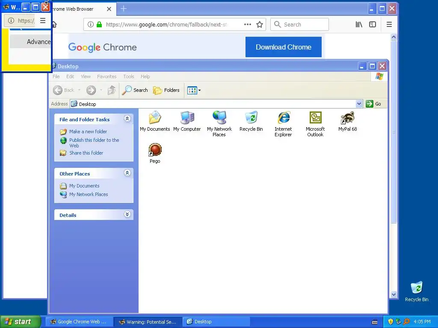The height and width of the screenshot is (328, 438).
Task: Toggle the Folders pane button
Action: click(x=166, y=90)
